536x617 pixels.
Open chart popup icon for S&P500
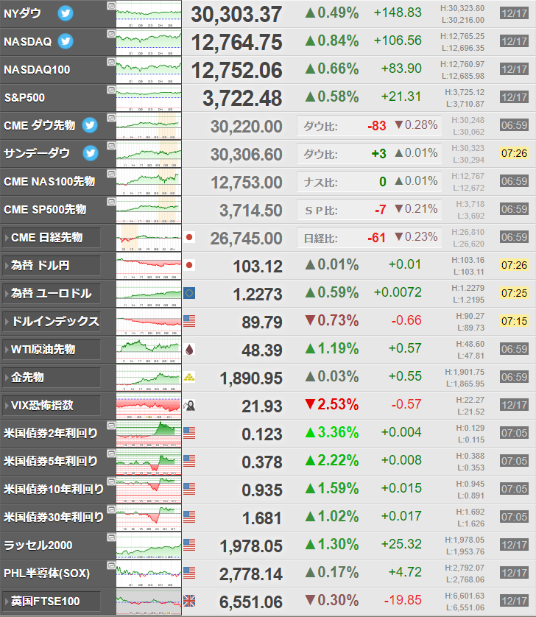click(111, 90)
